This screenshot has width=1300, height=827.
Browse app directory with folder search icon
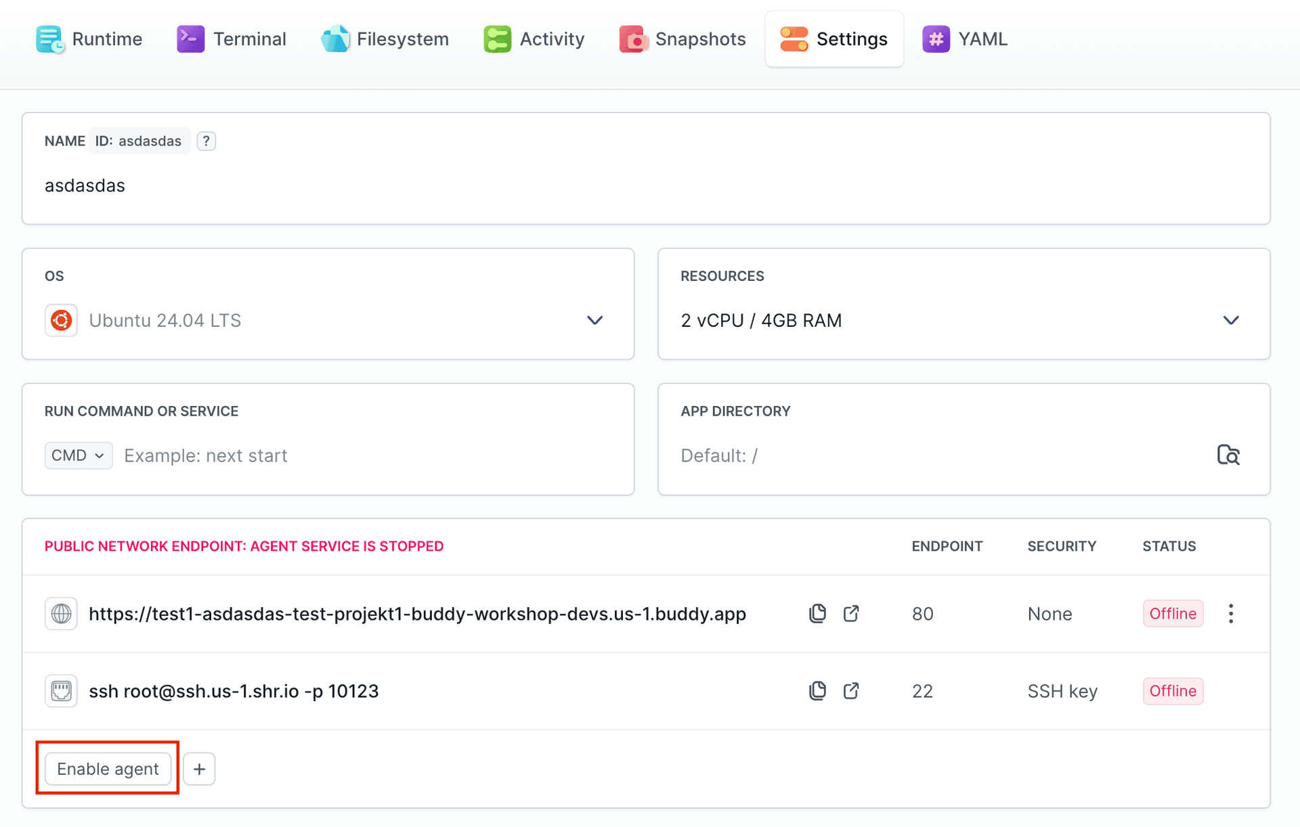[x=1228, y=455]
